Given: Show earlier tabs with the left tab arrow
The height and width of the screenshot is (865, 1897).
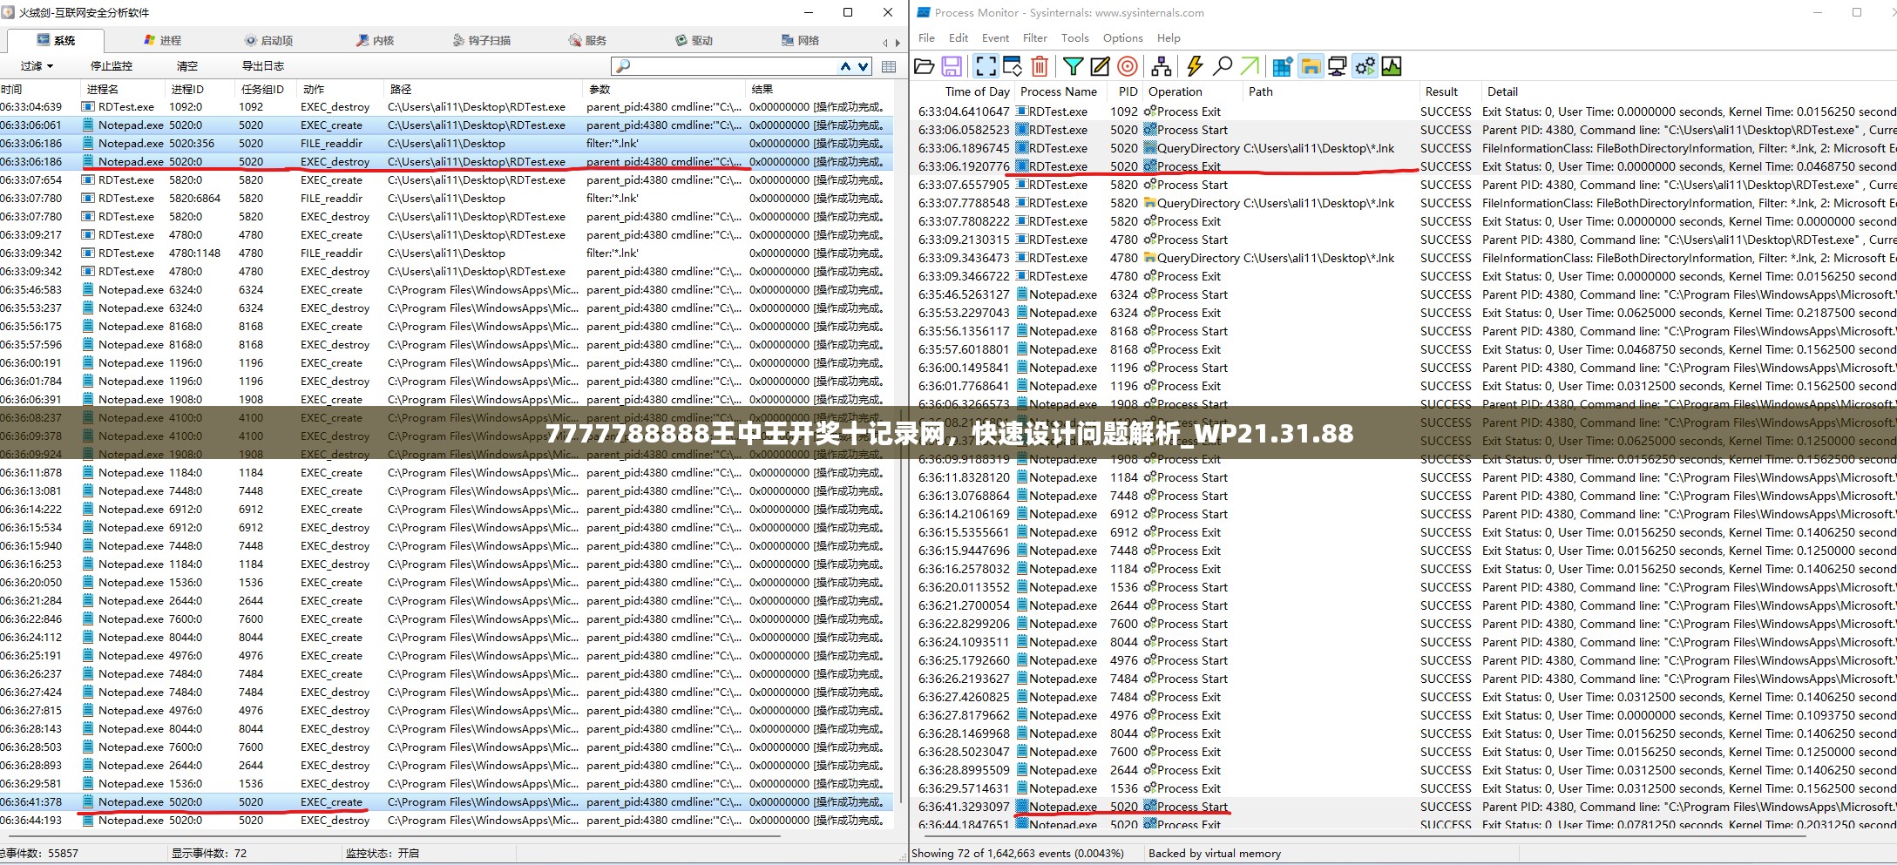Looking at the screenshot, I should tap(885, 42).
